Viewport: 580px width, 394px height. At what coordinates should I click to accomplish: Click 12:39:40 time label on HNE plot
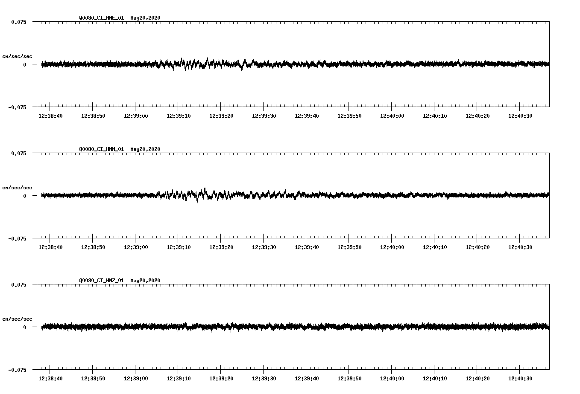(x=307, y=116)
